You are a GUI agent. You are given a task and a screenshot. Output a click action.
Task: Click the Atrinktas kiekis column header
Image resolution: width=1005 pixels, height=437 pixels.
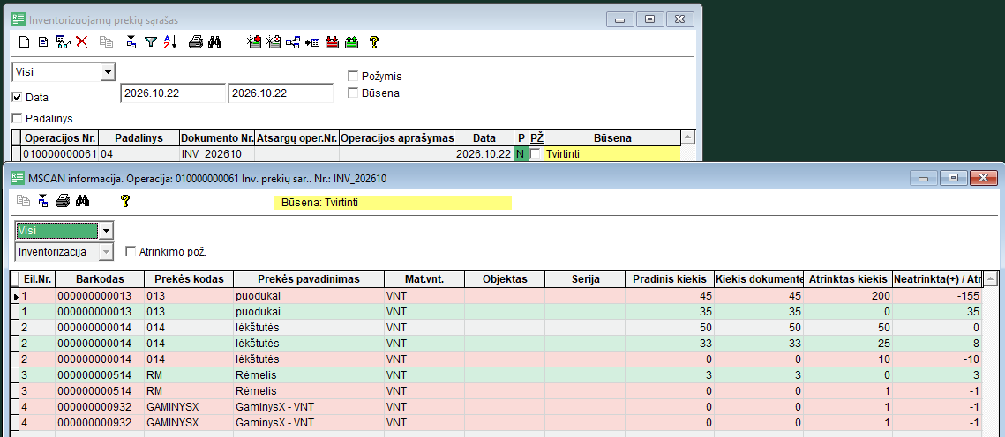pyautogui.click(x=847, y=279)
